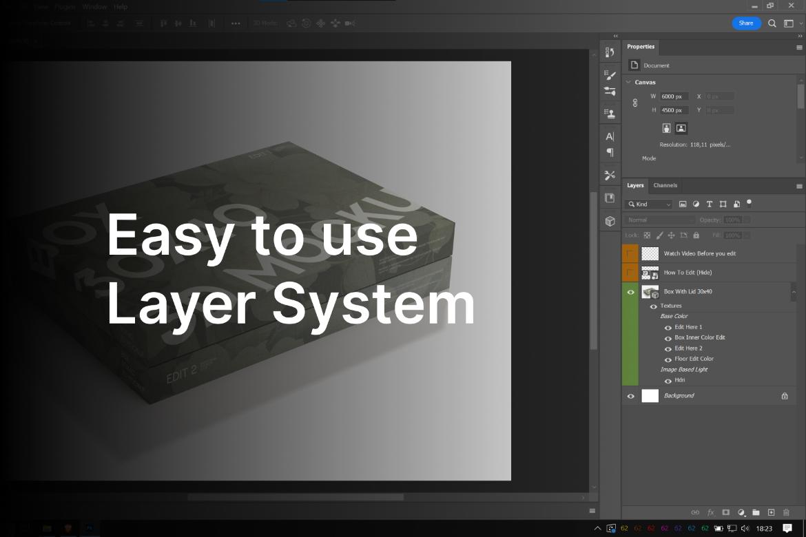Click the Background layer white thumbnail

point(650,396)
